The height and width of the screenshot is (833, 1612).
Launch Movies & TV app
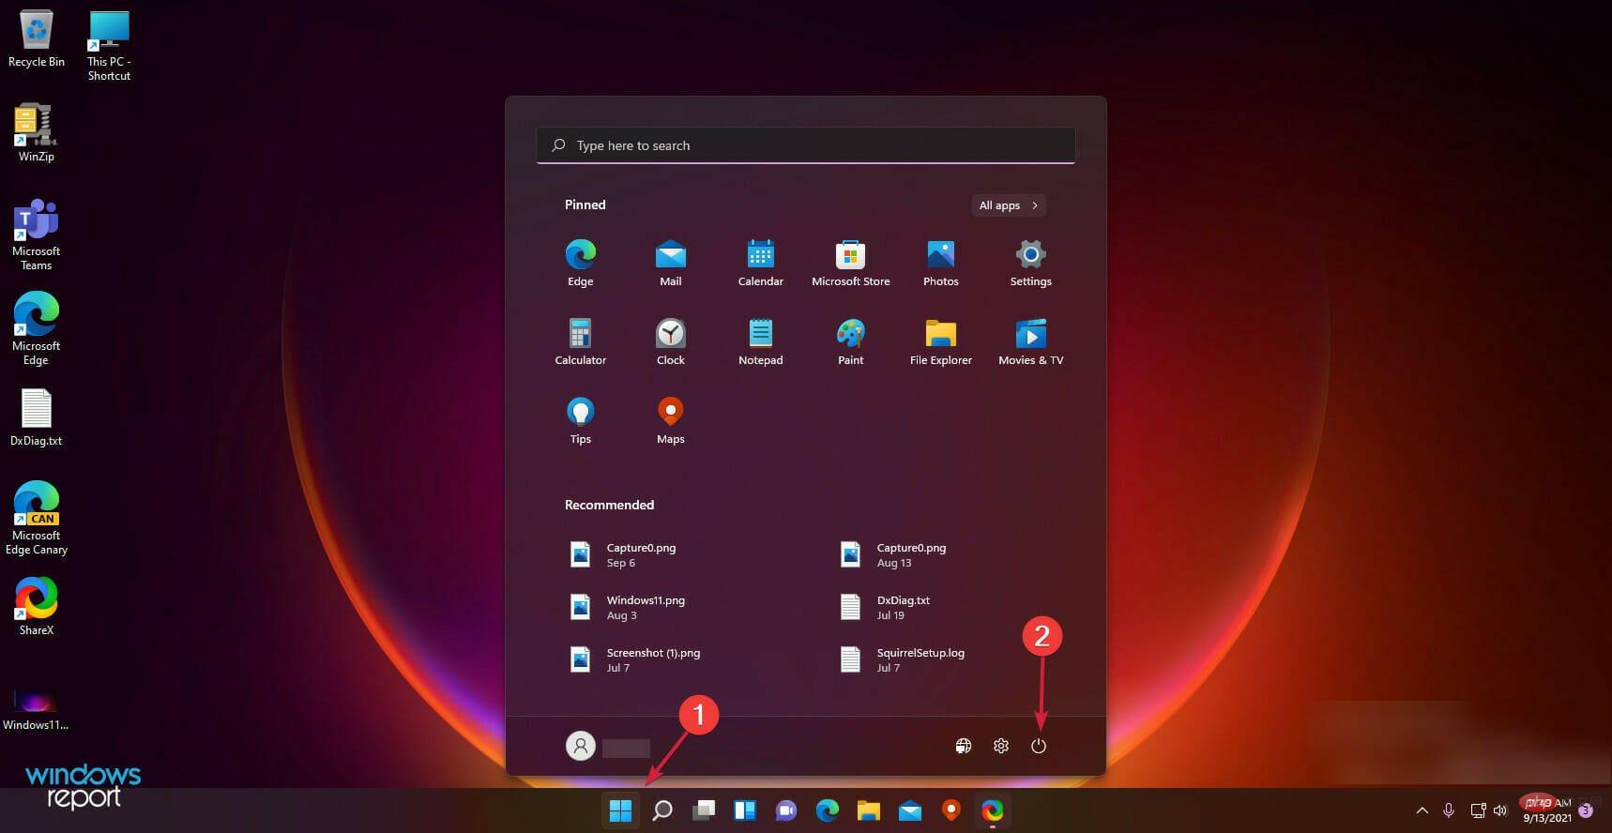[x=1030, y=342]
